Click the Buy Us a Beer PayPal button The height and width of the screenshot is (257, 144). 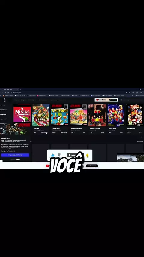[x=15, y=155]
